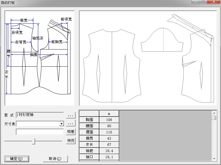Viewport: 221px width, 165px height.
Task: Select the 肩宽 value cell 42
Action: tap(109, 138)
